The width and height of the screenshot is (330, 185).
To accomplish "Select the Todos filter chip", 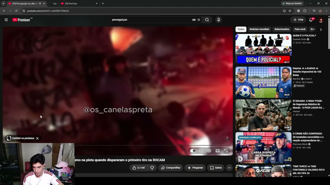I will pos(241,29).
